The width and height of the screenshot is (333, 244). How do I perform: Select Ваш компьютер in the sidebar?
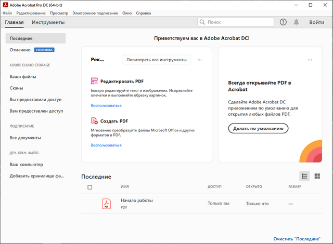click(x=26, y=165)
